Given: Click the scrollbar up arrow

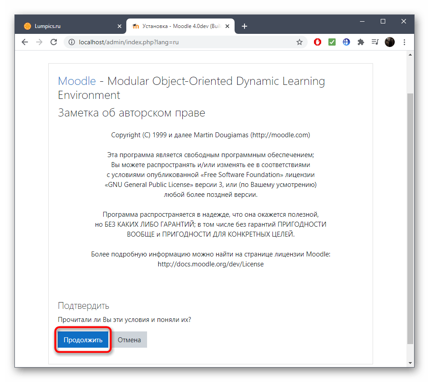Looking at the screenshot, I should pos(410,55).
